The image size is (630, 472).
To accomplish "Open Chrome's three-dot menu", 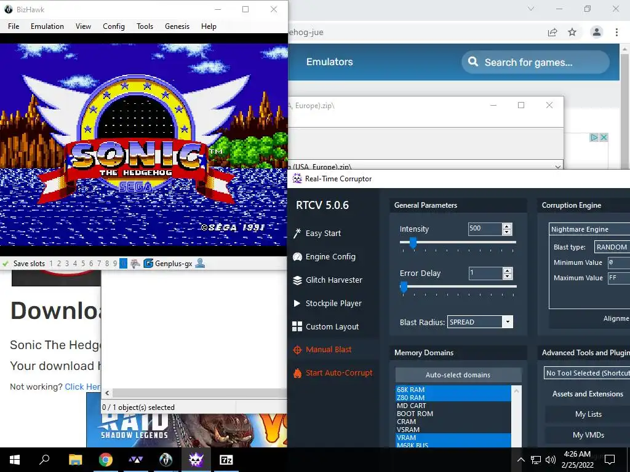I will (616, 32).
